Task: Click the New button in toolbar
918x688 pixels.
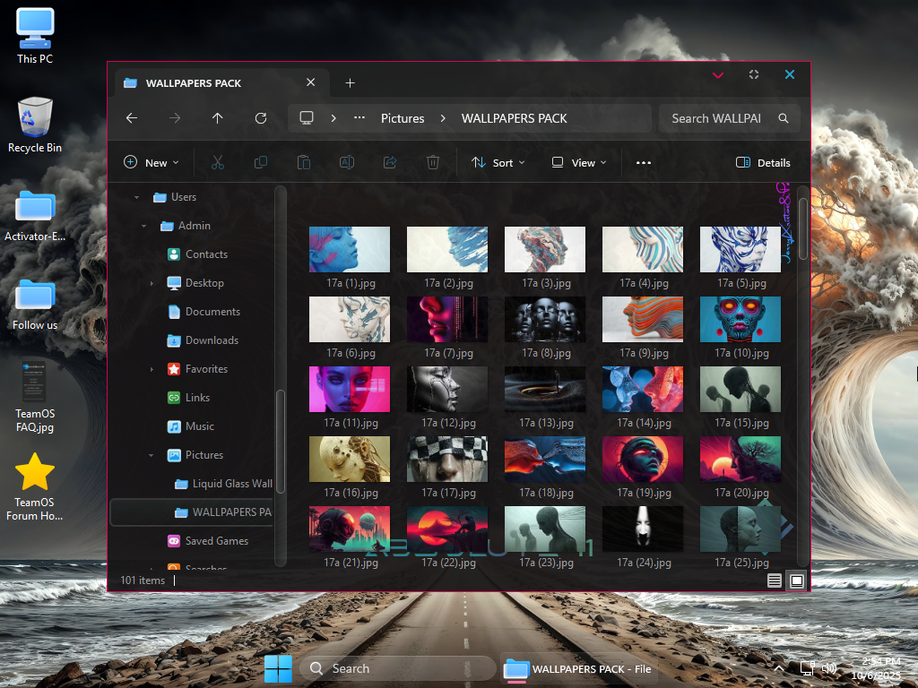Action: click(151, 163)
